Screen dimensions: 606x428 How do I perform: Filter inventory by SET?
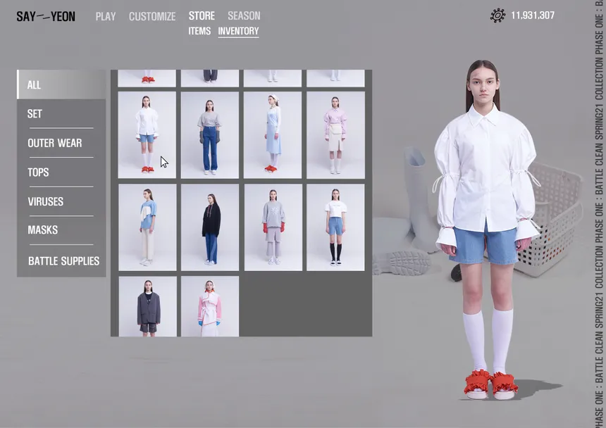(61, 114)
